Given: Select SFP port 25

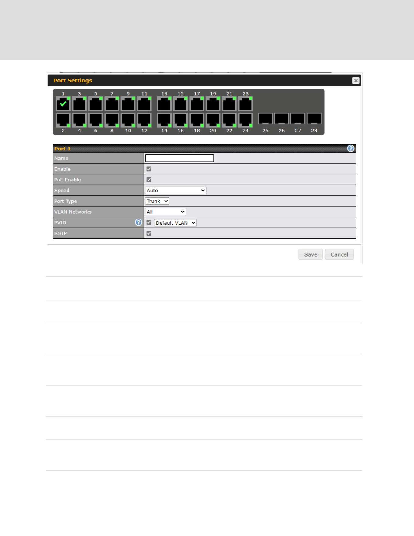Looking at the screenshot, I should pos(265,118).
